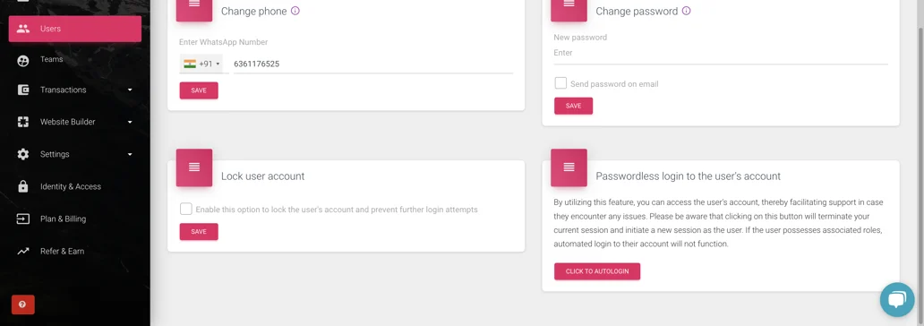
Task: Click the New password input field
Action: pyautogui.click(x=720, y=53)
